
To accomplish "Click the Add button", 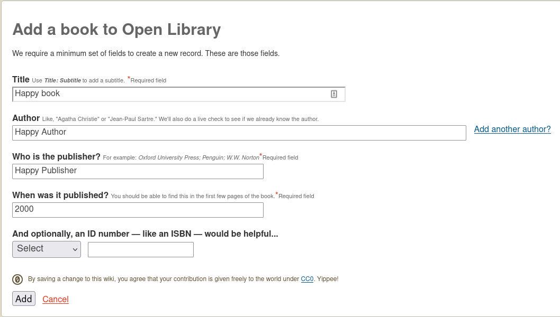I will tap(24, 299).
